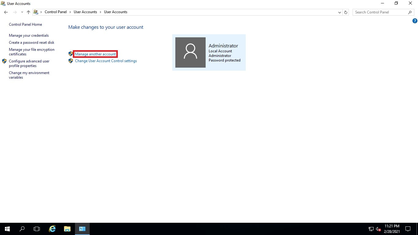Open the recent locations dropdown arrow
418x235 pixels.
coord(22,12)
